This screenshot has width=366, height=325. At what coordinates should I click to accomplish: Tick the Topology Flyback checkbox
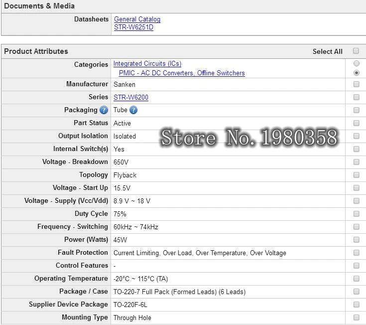coord(356,175)
